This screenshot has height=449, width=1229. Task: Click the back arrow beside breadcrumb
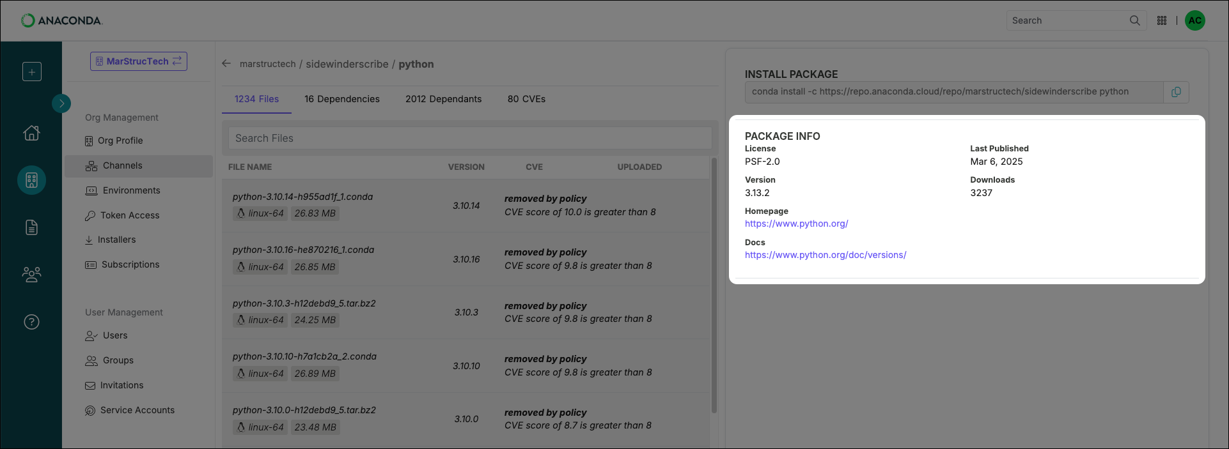click(226, 64)
